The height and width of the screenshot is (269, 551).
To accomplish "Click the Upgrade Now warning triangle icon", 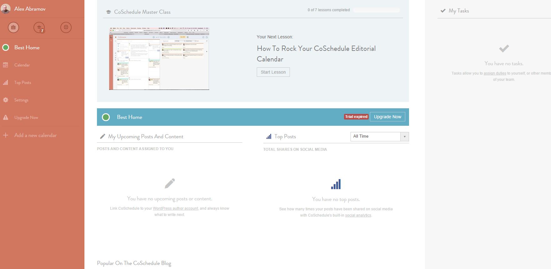I will click(x=6, y=117).
